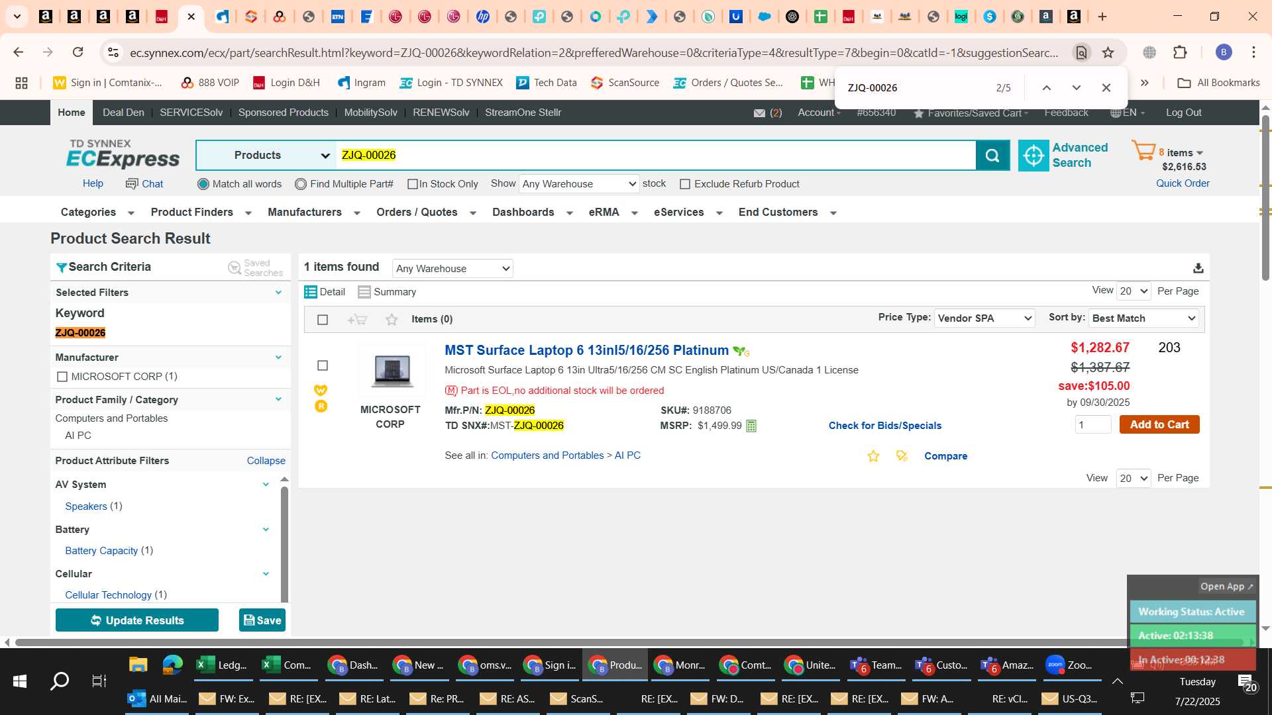Close the find-in-page bar
Viewport: 1272px width, 715px height.
pos(1106,88)
